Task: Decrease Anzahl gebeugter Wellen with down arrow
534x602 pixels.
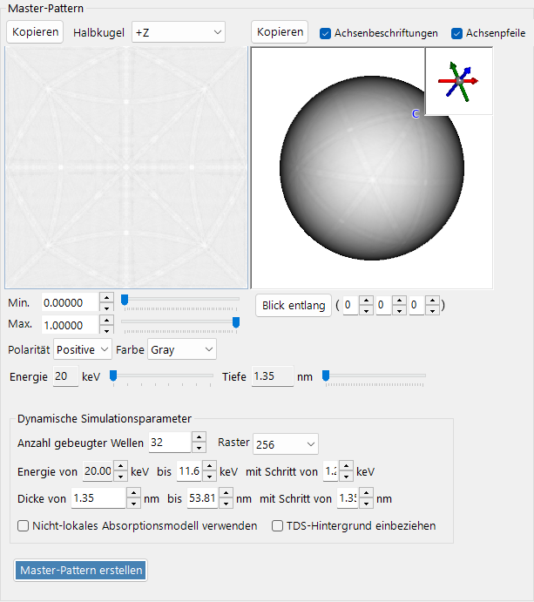Action: click(199, 448)
